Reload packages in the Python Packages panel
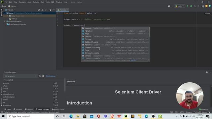 click(x=40, y=76)
